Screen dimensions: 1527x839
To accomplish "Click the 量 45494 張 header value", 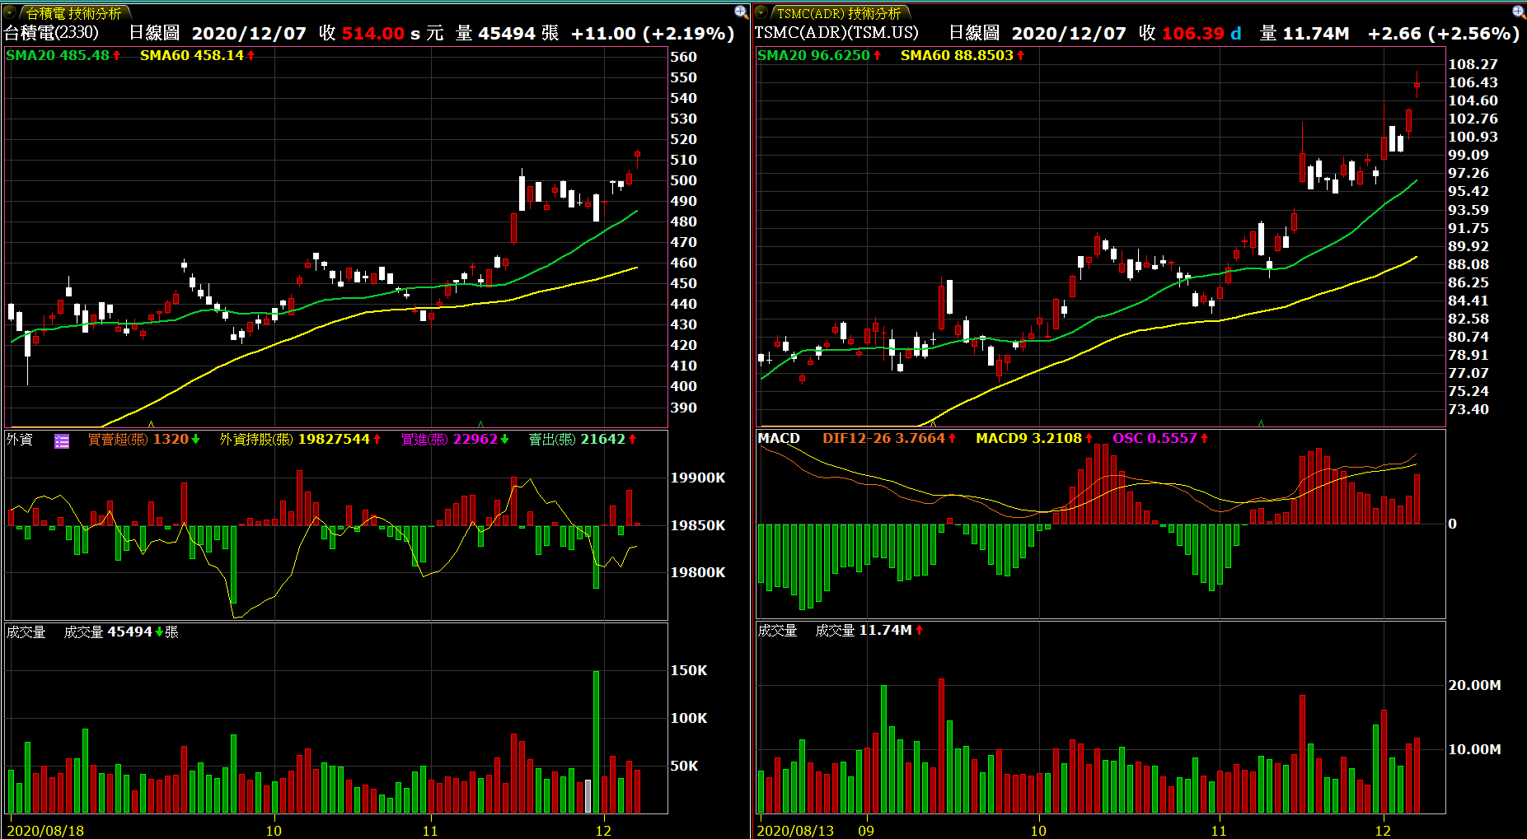I will [507, 34].
